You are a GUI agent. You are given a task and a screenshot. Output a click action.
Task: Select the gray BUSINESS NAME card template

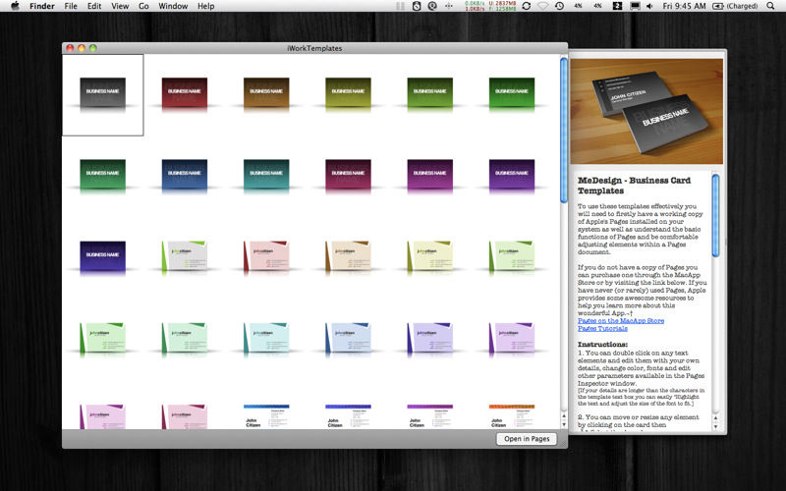103,93
